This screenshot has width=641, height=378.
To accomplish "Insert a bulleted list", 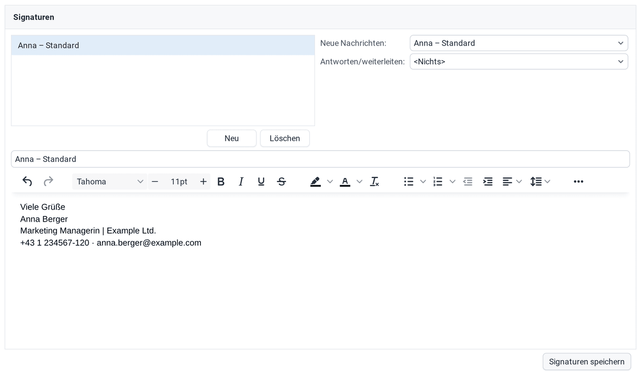I will coord(408,181).
